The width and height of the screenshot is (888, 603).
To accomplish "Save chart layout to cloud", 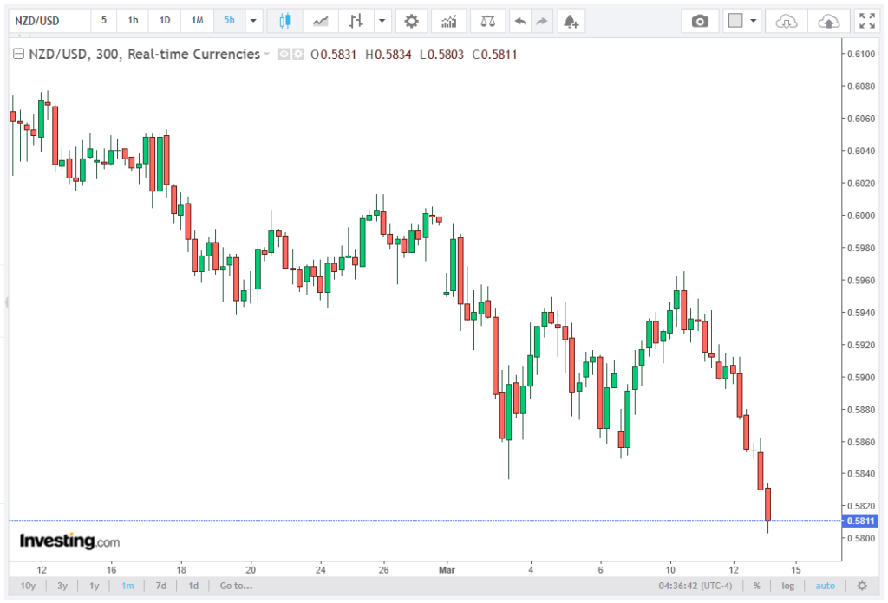I will 828,20.
